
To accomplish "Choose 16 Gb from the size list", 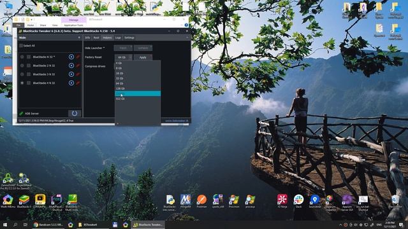I will [x=138, y=73].
